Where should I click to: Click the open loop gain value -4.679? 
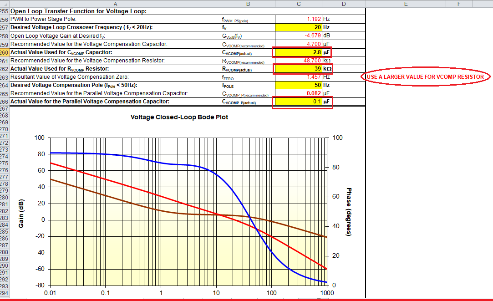coord(313,36)
